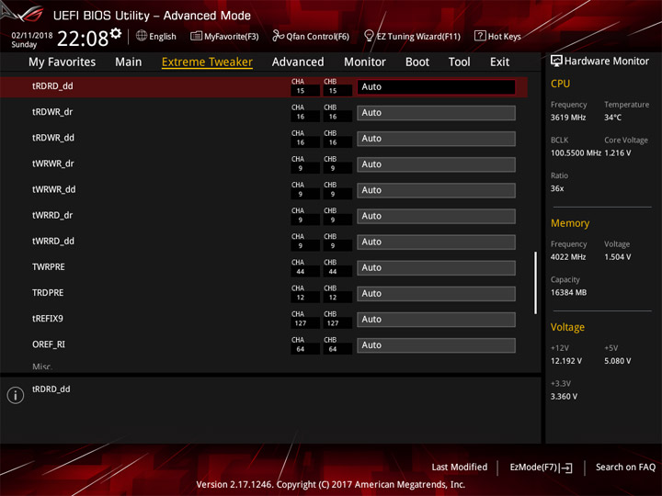Select the tRDRD_dd Auto field
This screenshot has height=496, width=662.
(x=436, y=87)
